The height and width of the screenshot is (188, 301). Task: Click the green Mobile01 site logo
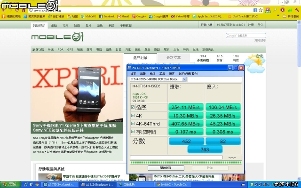coord(57,37)
